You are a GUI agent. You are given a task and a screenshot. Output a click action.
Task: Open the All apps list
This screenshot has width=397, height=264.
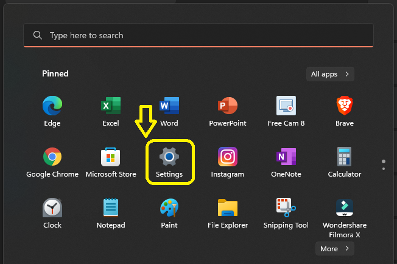pyautogui.click(x=330, y=74)
